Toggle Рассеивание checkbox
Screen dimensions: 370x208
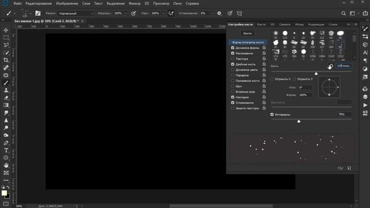click(x=232, y=53)
